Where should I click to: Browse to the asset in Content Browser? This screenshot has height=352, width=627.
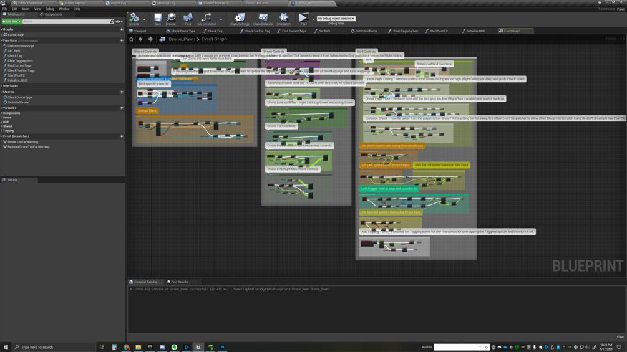coord(171,19)
